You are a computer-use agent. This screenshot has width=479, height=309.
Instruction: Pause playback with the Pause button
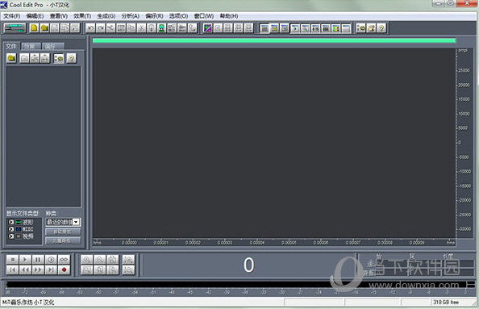[x=38, y=260]
